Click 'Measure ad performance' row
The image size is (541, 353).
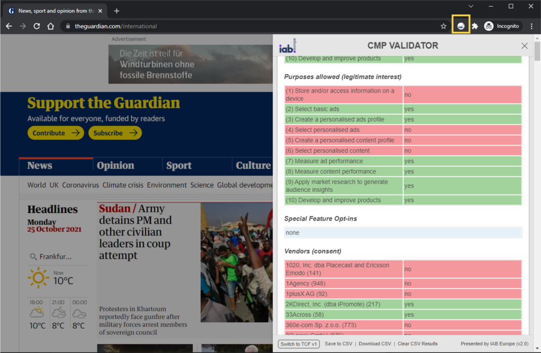coord(403,161)
